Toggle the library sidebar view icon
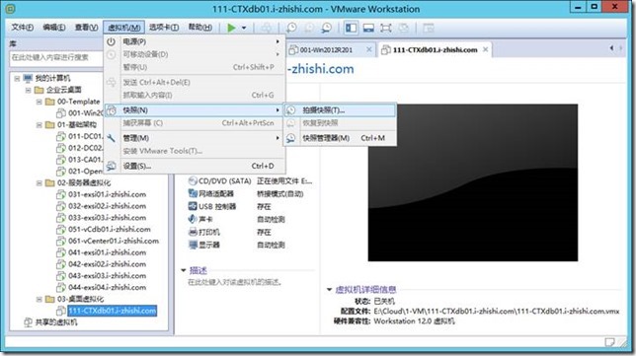Image resolution: width=636 pixels, height=356 pixels. point(351,28)
